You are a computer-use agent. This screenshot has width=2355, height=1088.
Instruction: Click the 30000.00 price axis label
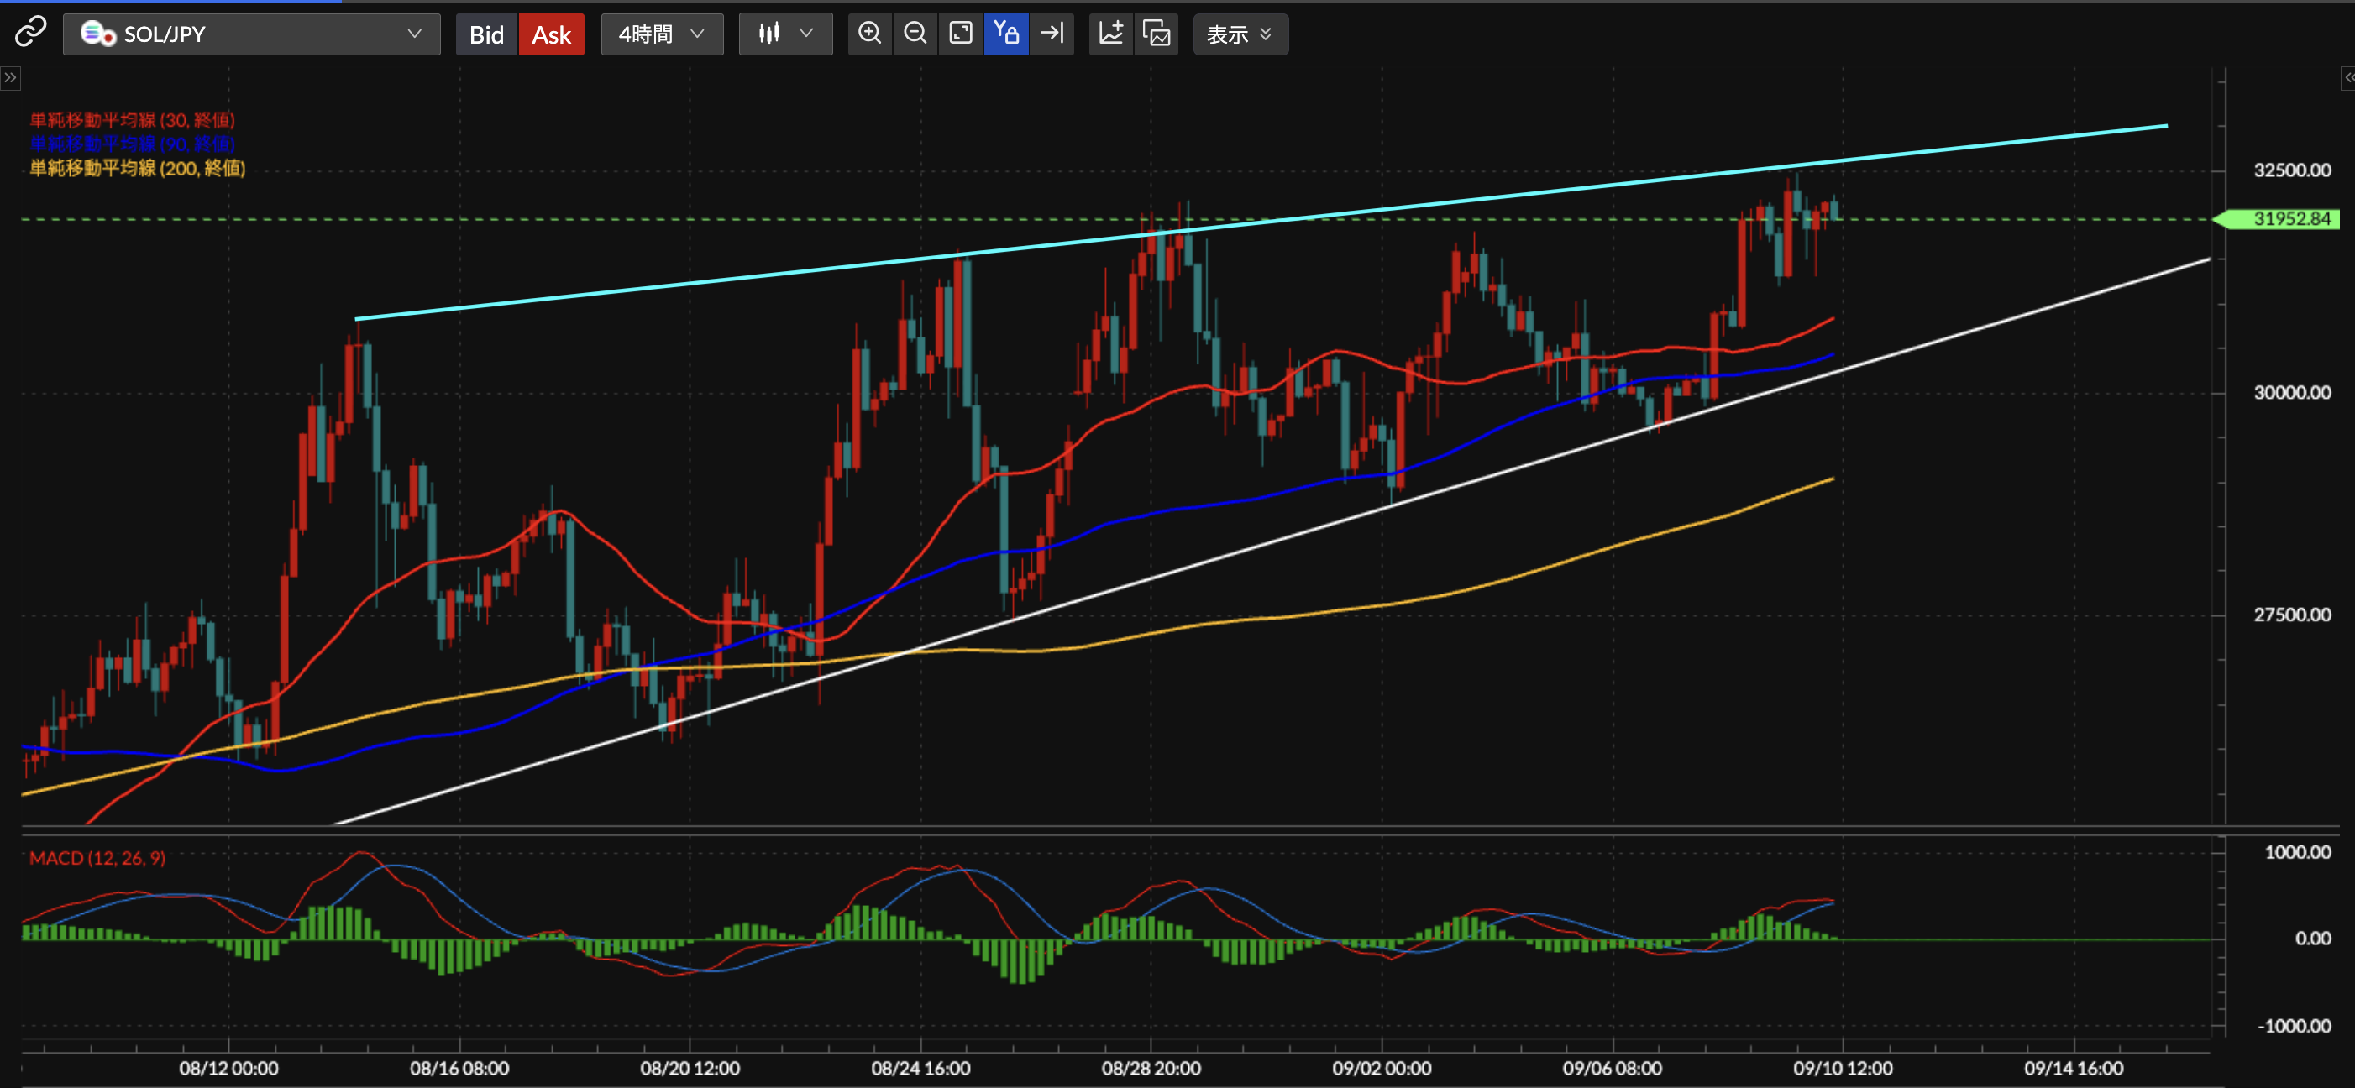(x=2291, y=392)
